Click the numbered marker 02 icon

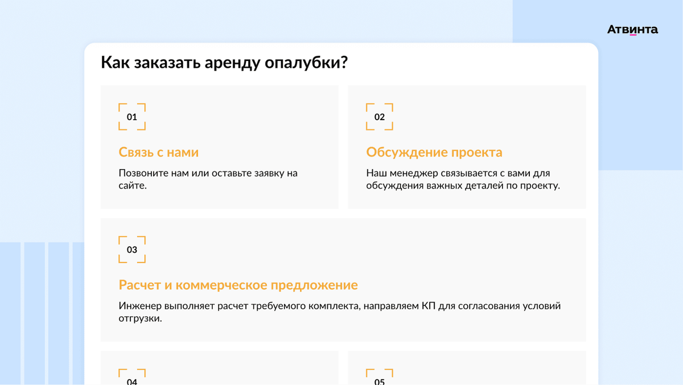(x=380, y=117)
